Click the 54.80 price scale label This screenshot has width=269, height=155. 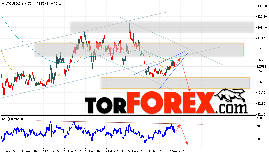click(x=262, y=82)
